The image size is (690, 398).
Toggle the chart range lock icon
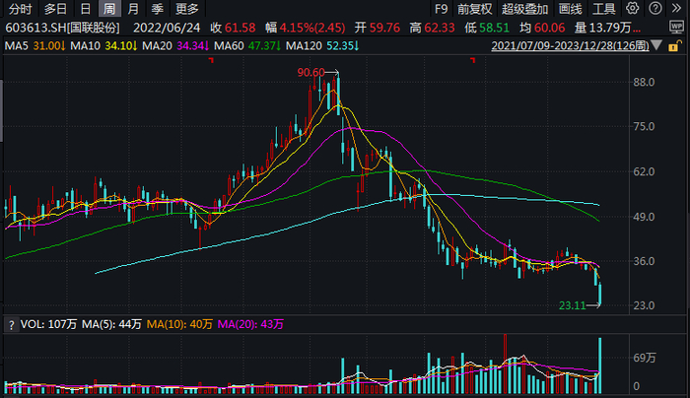(674, 45)
